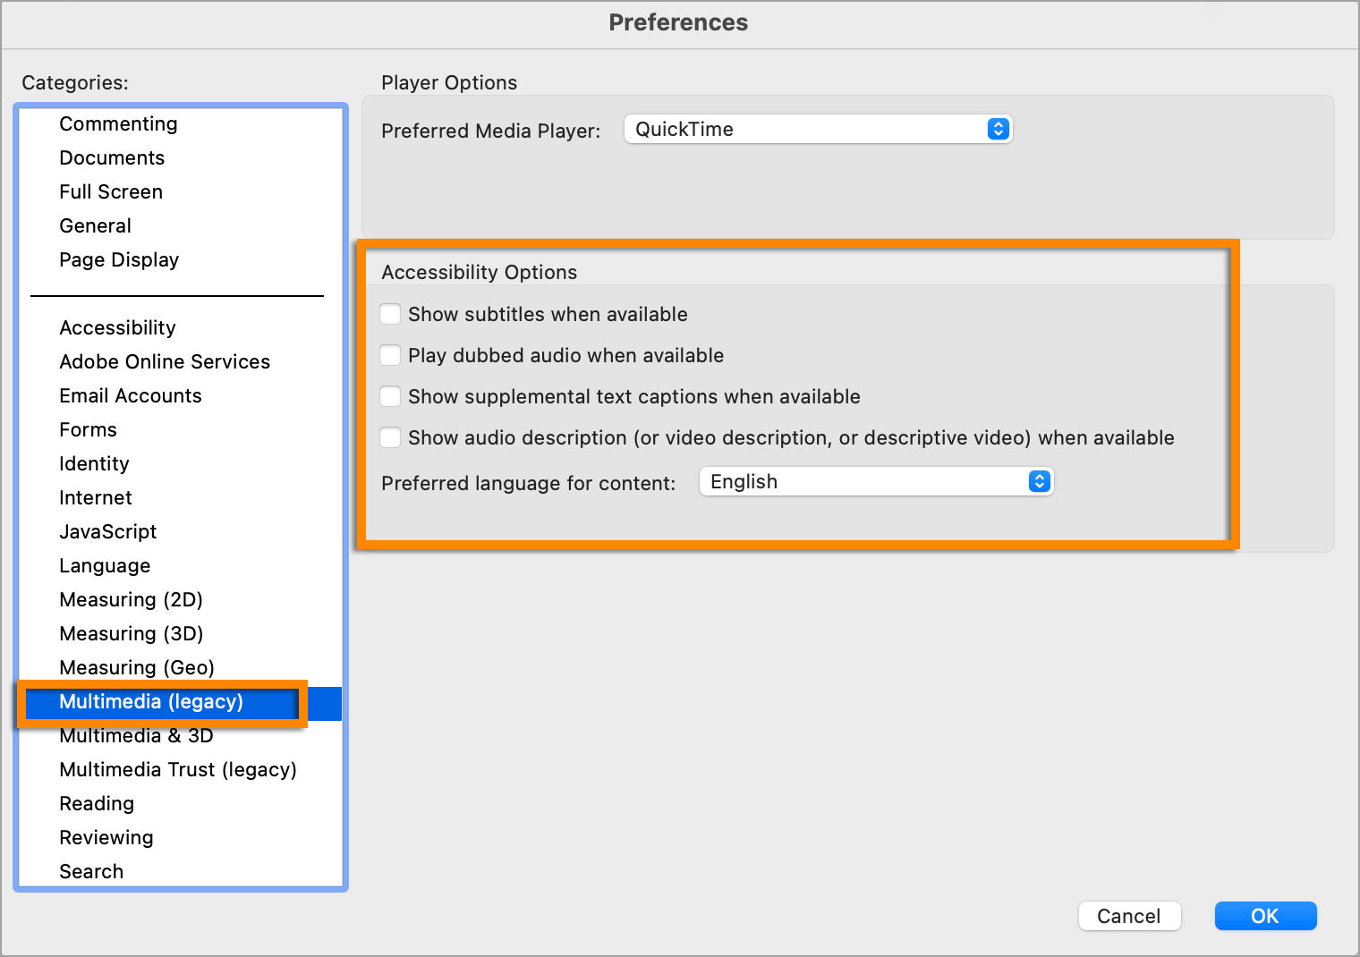Open the Full Screen category
Screen dimensions: 1360x957
point(111,192)
